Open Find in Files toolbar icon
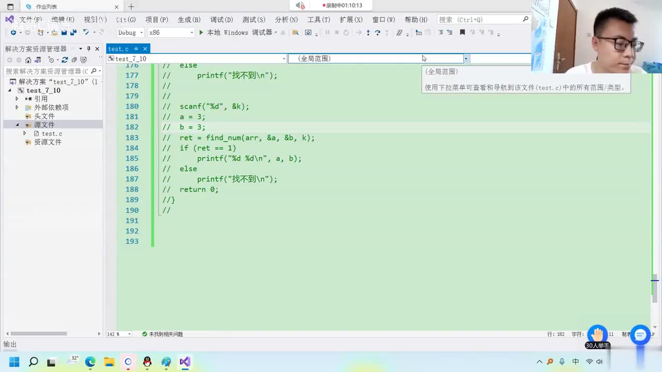The height and width of the screenshot is (372, 662). (295, 32)
